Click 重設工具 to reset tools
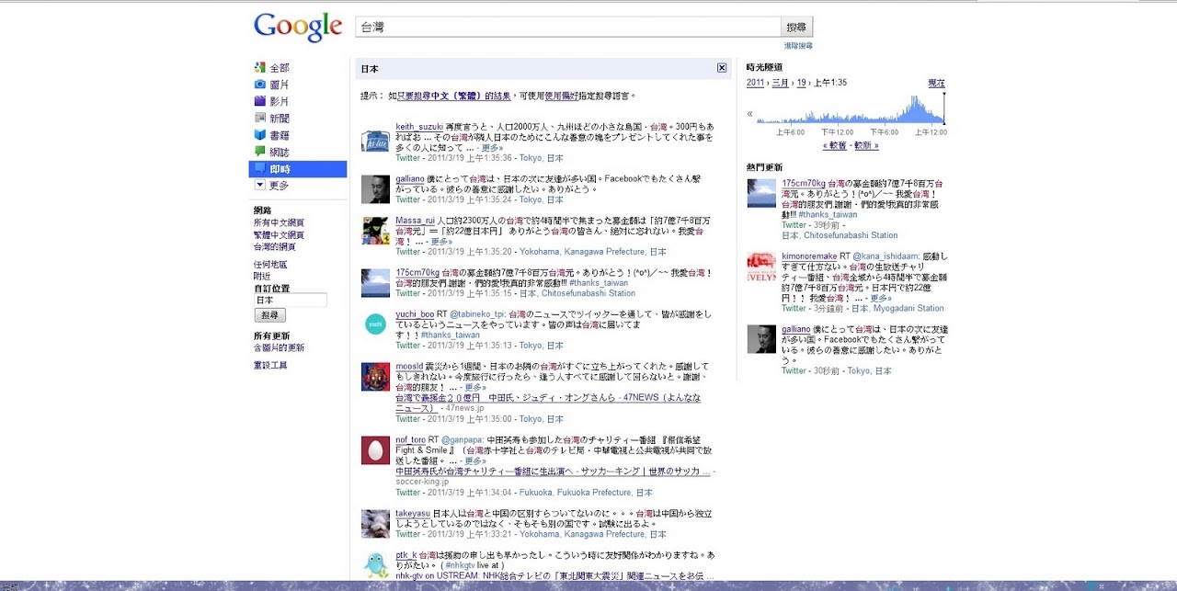Image resolution: width=1177 pixels, height=591 pixels. (x=270, y=366)
